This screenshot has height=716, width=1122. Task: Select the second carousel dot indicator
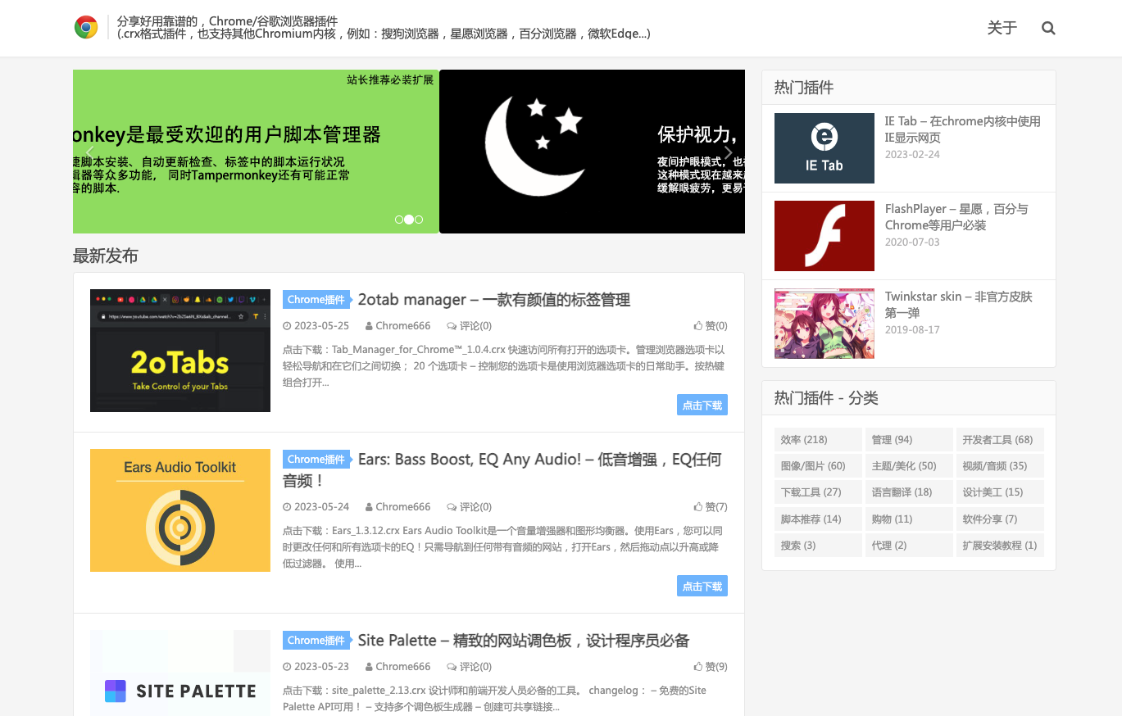pos(409,220)
